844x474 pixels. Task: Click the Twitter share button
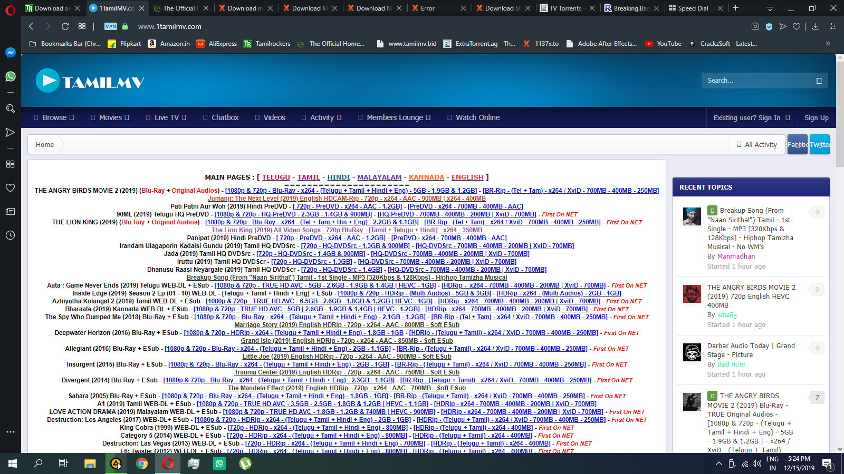(820, 144)
